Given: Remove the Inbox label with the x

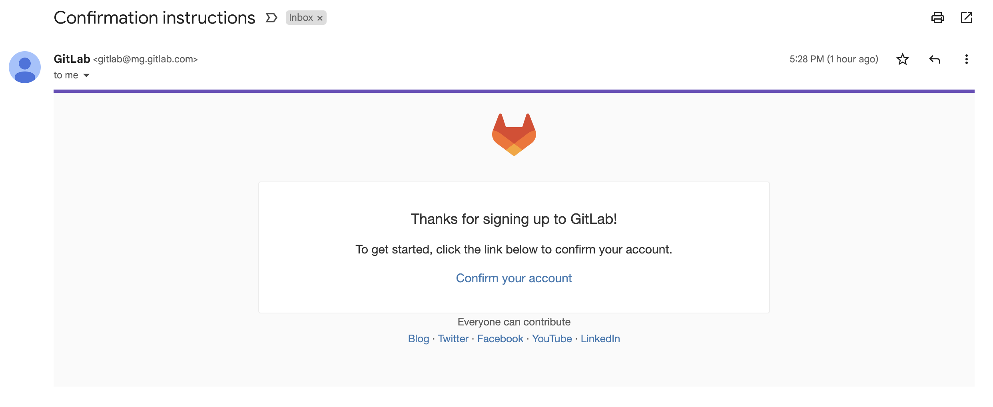Looking at the screenshot, I should (319, 18).
